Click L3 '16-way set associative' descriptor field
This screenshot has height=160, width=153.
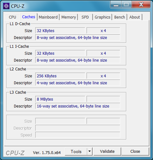(78, 106)
